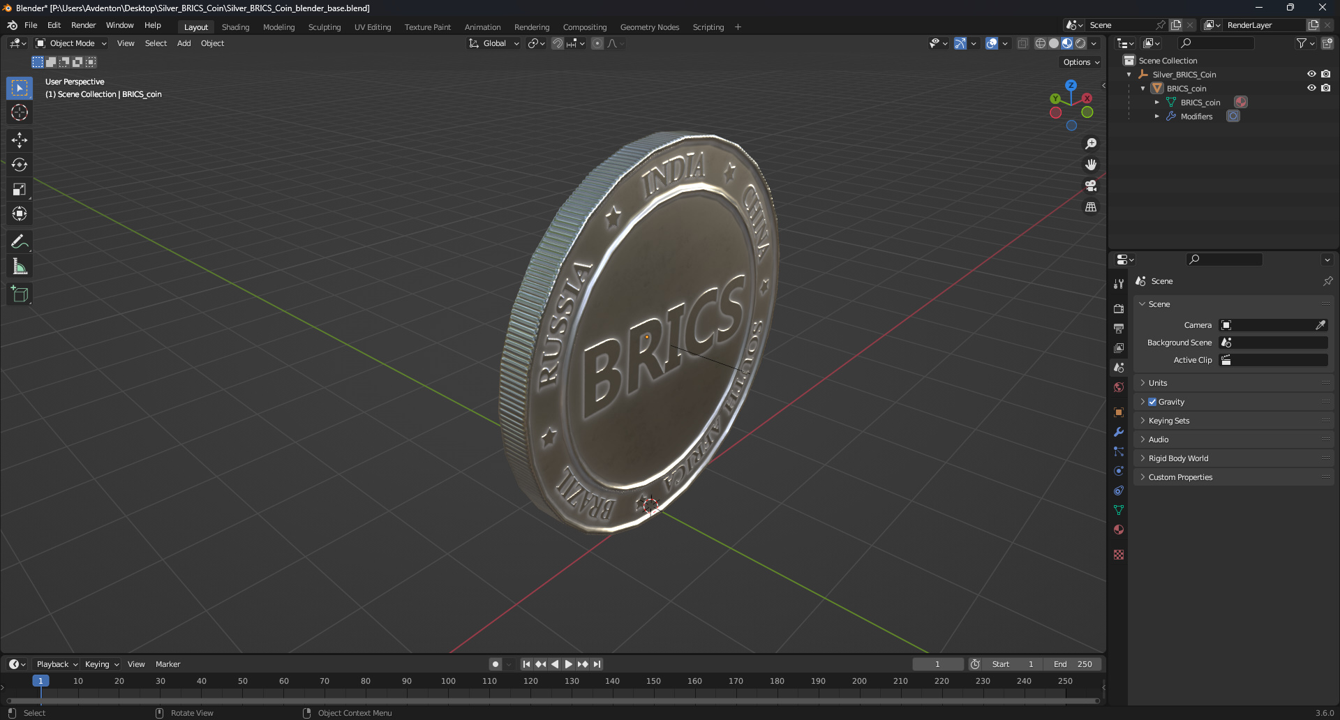Viewport: 1340px width, 720px height.
Task: Open the Object Constraints properties tab
Action: (1119, 490)
